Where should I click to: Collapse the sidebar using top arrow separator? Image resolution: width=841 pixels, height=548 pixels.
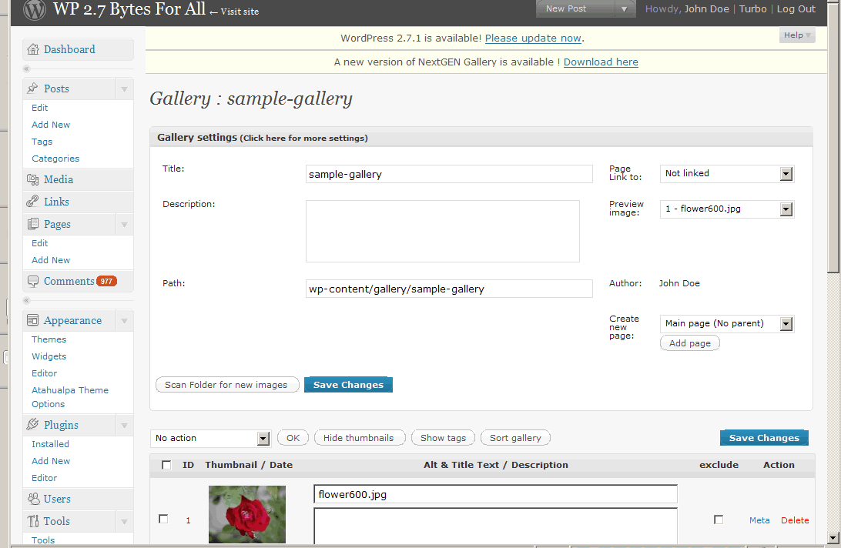coord(27,69)
